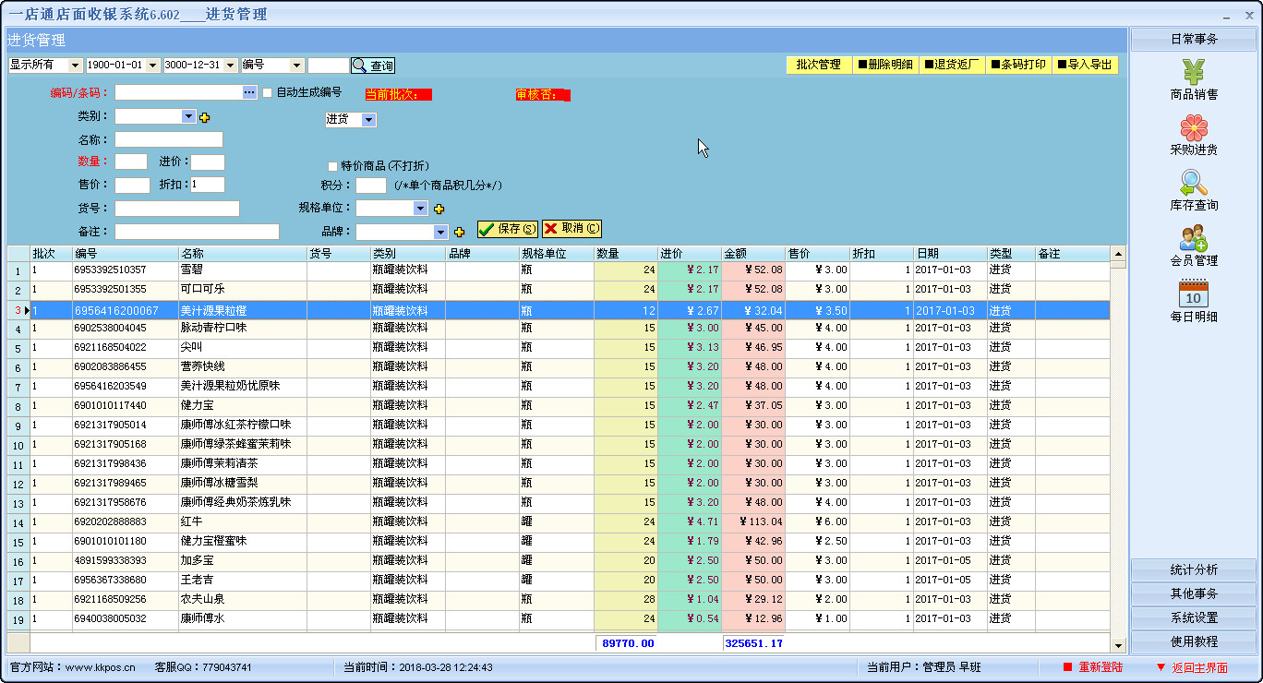
Task: Expand the 类别 category dropdown
Action: [188, 116]
